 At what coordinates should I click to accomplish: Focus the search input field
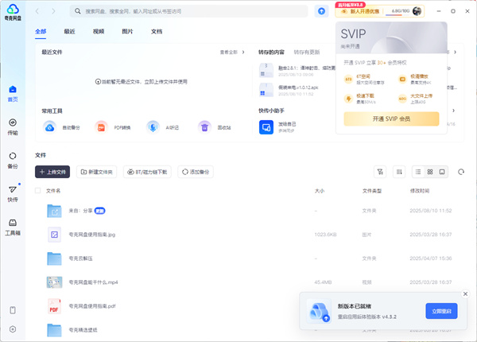click(x=188, y=11)
